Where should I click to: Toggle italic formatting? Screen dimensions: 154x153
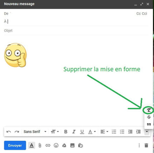(74, 132)
